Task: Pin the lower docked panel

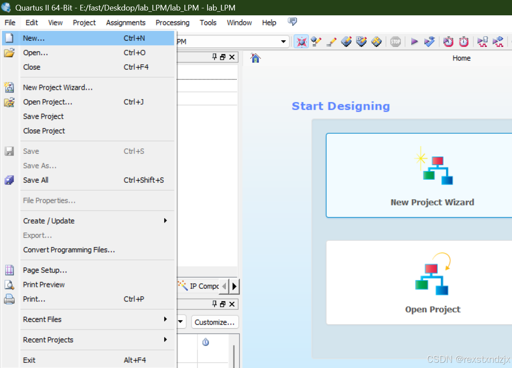Action: point(215,304)
